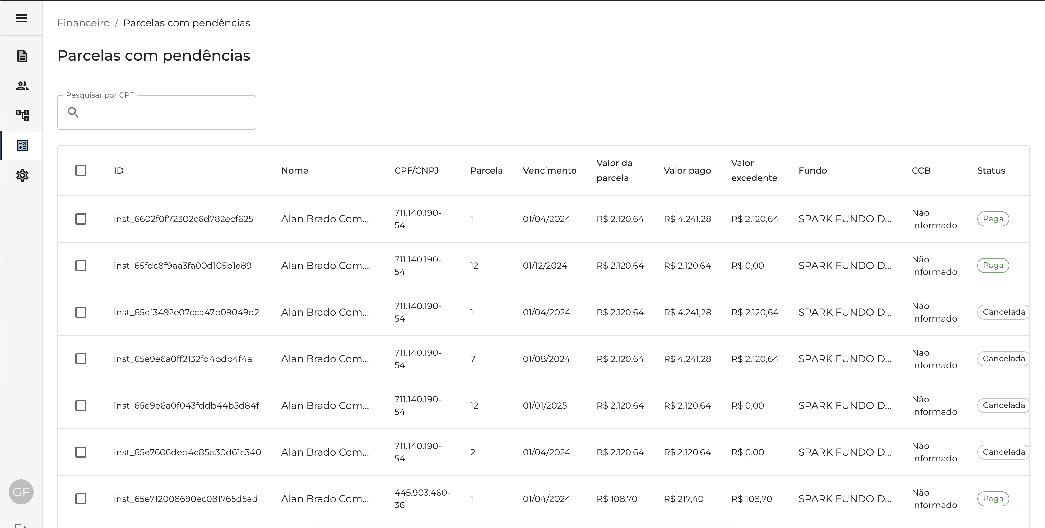Select checkbox for inst_65e712008690ec081765d5ad
Viewport: 1045px width, 528px height.
pos(81,499)
